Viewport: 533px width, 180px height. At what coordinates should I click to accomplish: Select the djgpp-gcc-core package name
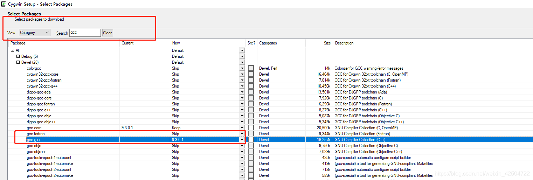pos(39,98)
